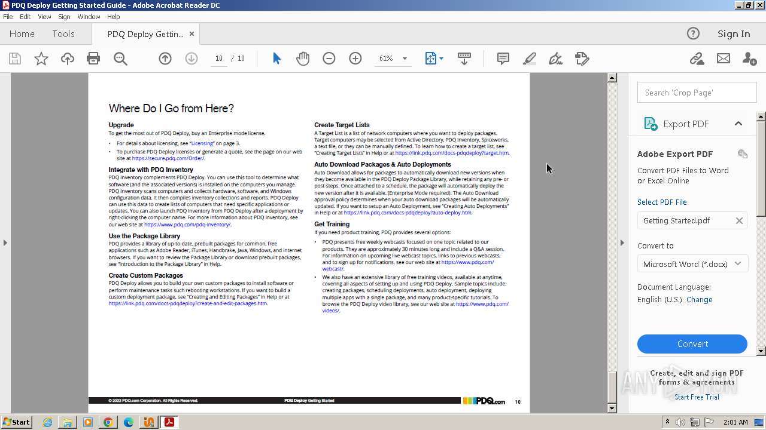Upload to cloud with the cloud arrow icon
The width and height of the screenshot is (766, 430).
[x=67, y=59]
